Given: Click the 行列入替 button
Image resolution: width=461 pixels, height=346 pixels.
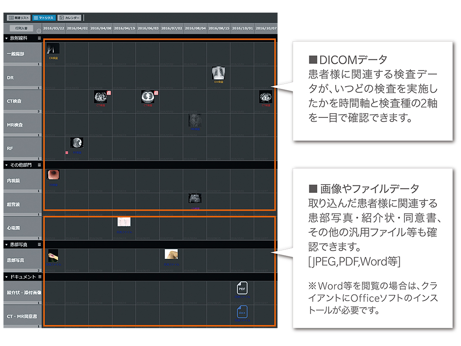Looking at the screenshot, I should [21, 28].
